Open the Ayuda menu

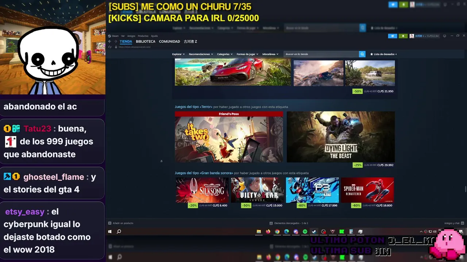[154, 36]
